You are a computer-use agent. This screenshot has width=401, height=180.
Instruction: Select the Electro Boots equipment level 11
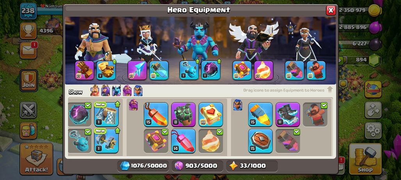coord(288,114)
